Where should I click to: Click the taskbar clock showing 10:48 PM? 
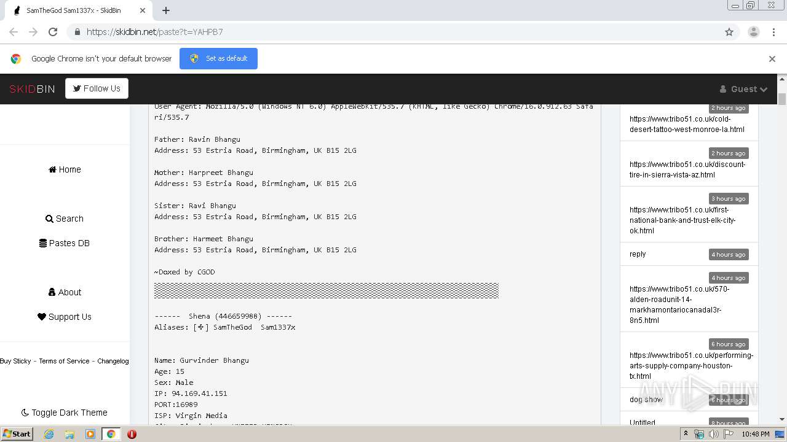click(x=755, y=434)
